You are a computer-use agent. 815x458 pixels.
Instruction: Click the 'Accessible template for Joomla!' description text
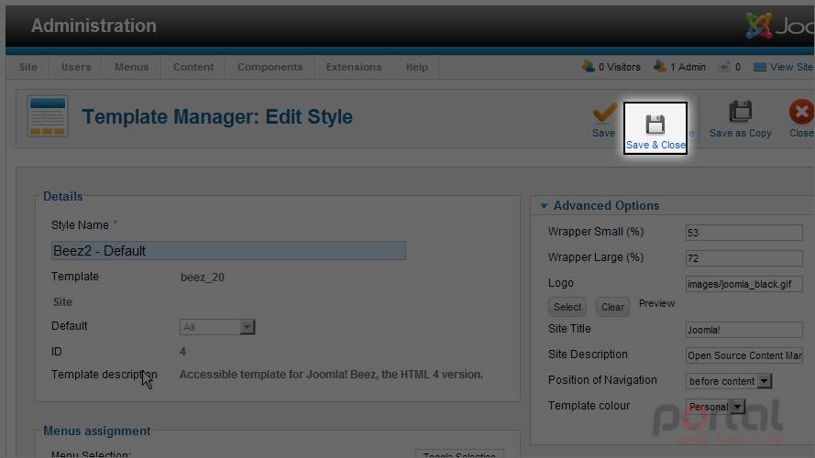[331, 375]
